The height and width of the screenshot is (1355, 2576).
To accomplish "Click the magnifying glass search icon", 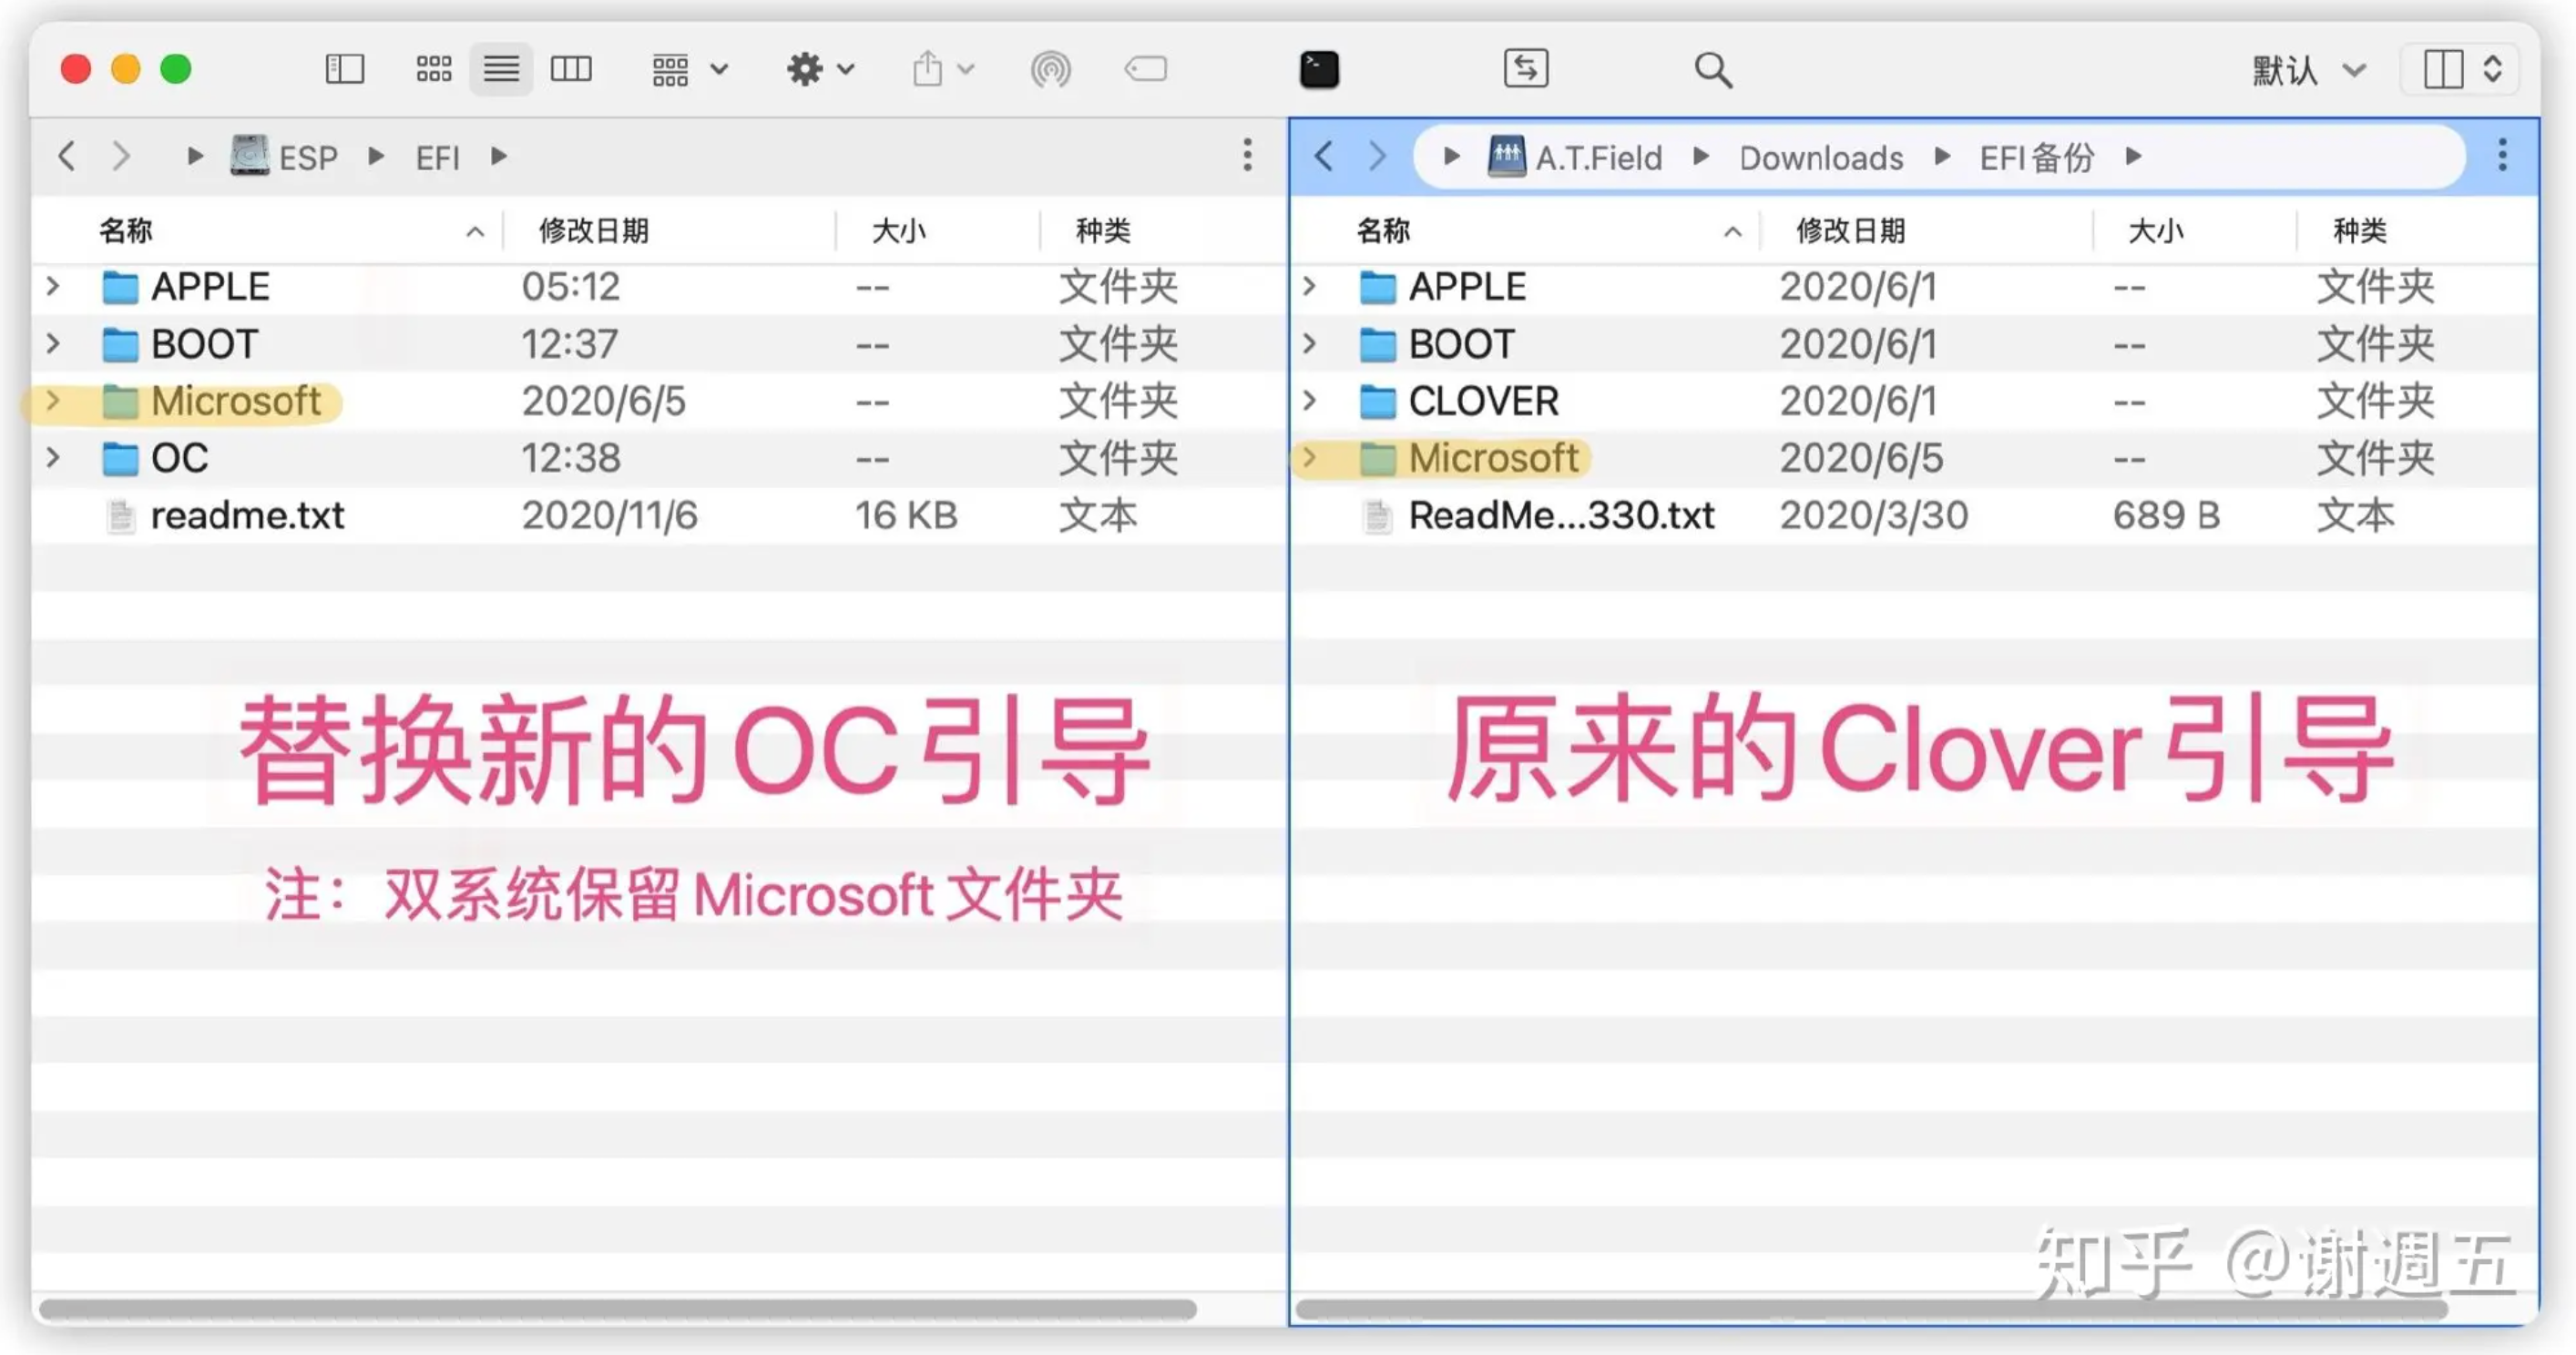I will 1712,70.
